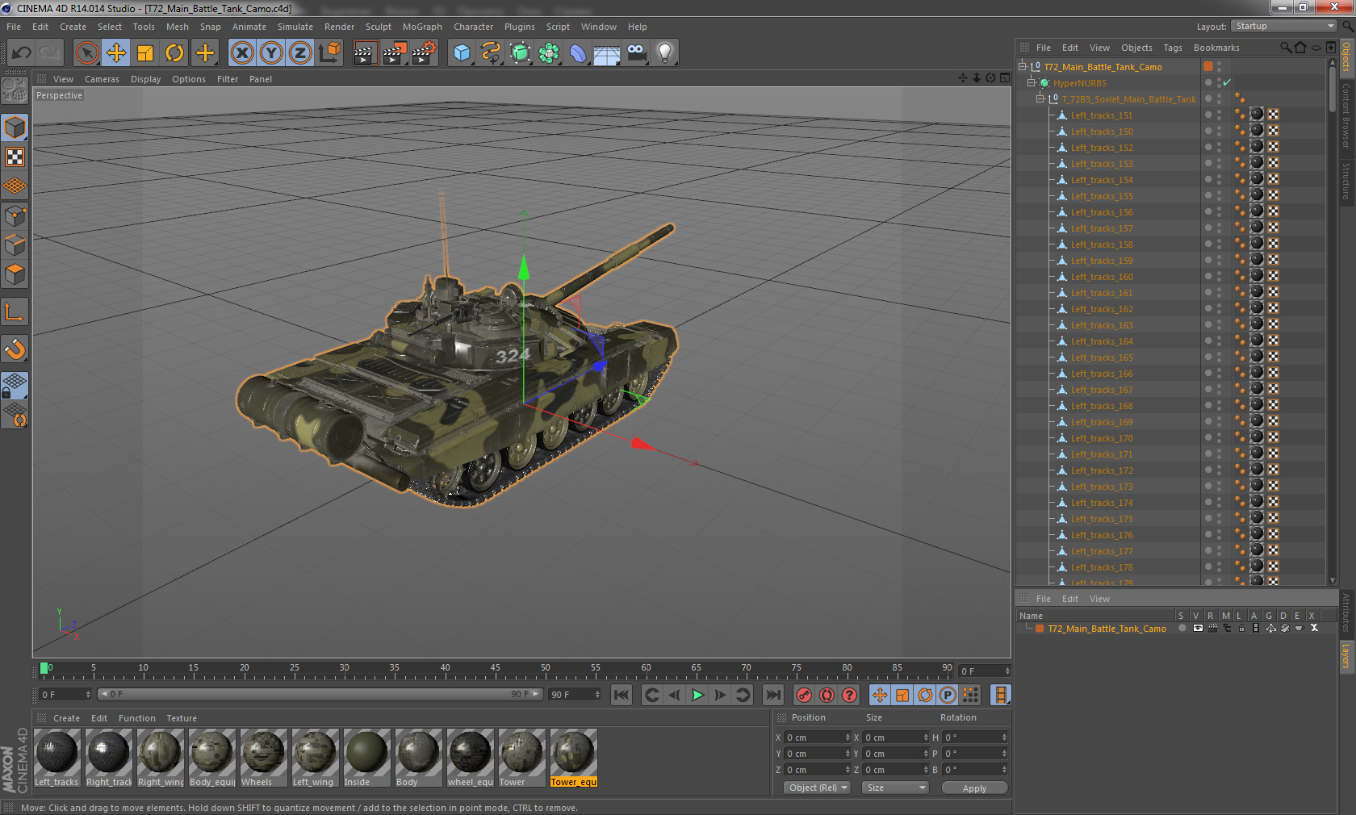The width and height of the screenshot is (1356, 815).
Task: Toggle Y axis lock
Action: click(x=271, y=53)
